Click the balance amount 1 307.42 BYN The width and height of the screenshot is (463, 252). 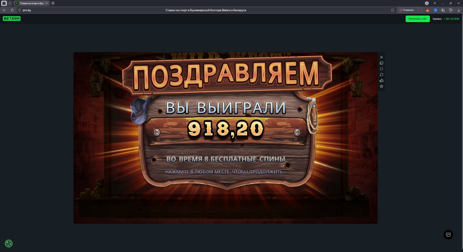[451, 19]
